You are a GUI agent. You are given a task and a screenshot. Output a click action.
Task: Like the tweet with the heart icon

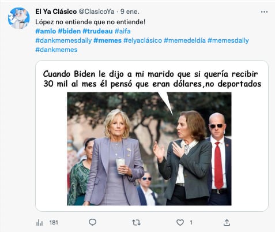point(180,223)
